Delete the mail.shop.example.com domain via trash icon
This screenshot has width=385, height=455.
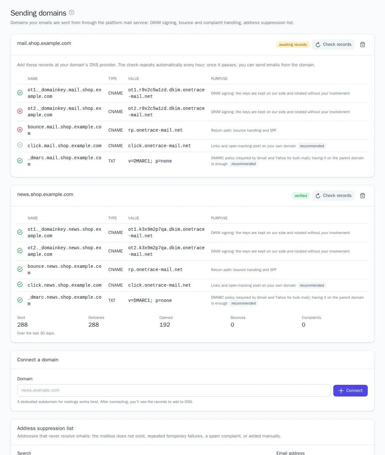[363, 45]
